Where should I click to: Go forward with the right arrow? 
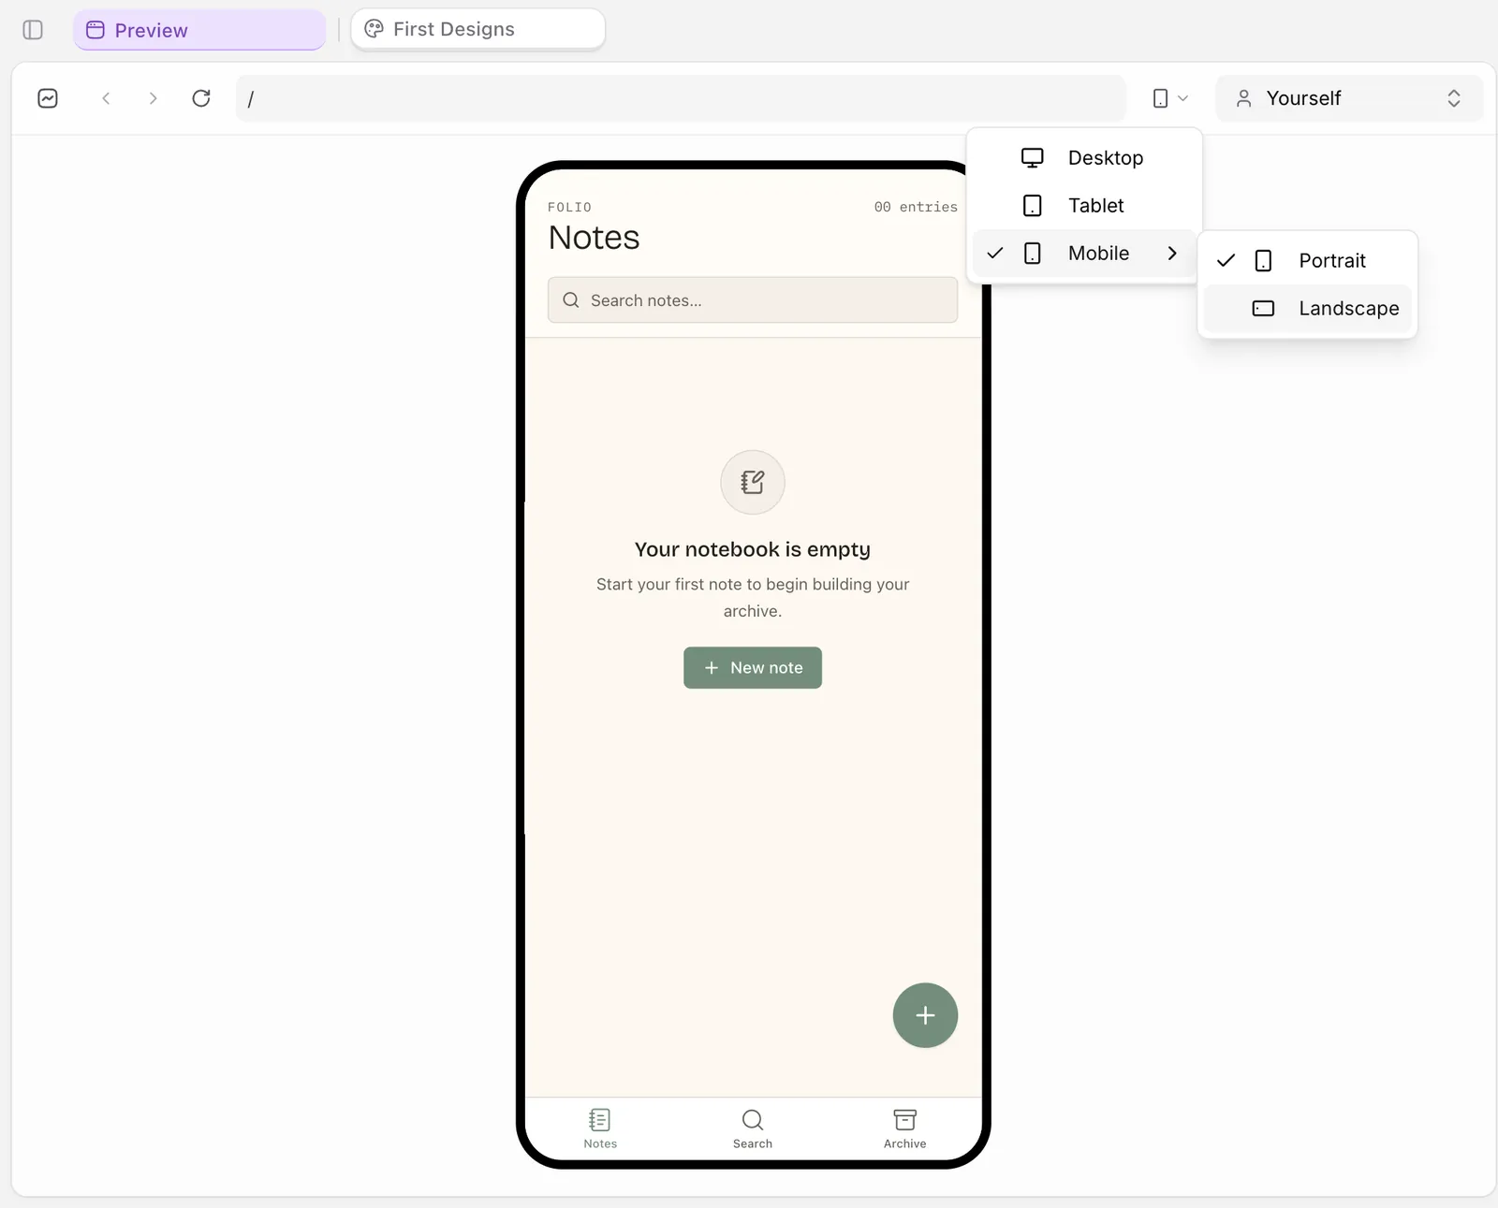point(153,98)
